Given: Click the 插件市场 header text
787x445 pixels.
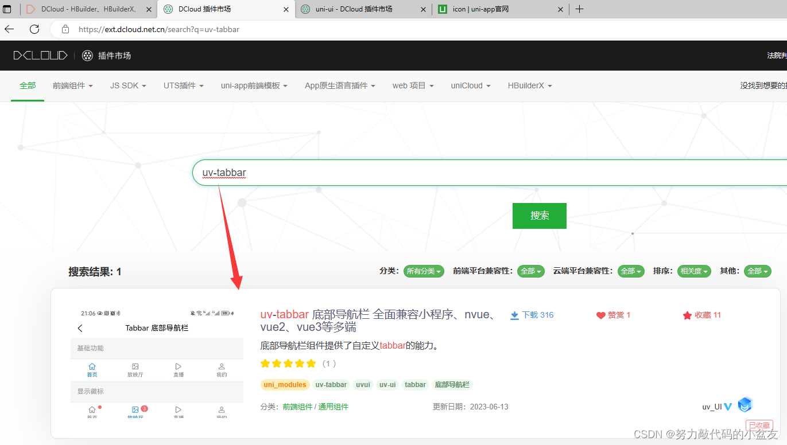Looking at the screenshot, I should (114, 56).
